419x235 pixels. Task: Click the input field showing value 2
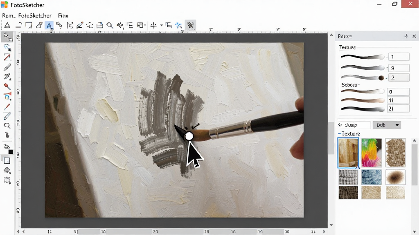399,78
